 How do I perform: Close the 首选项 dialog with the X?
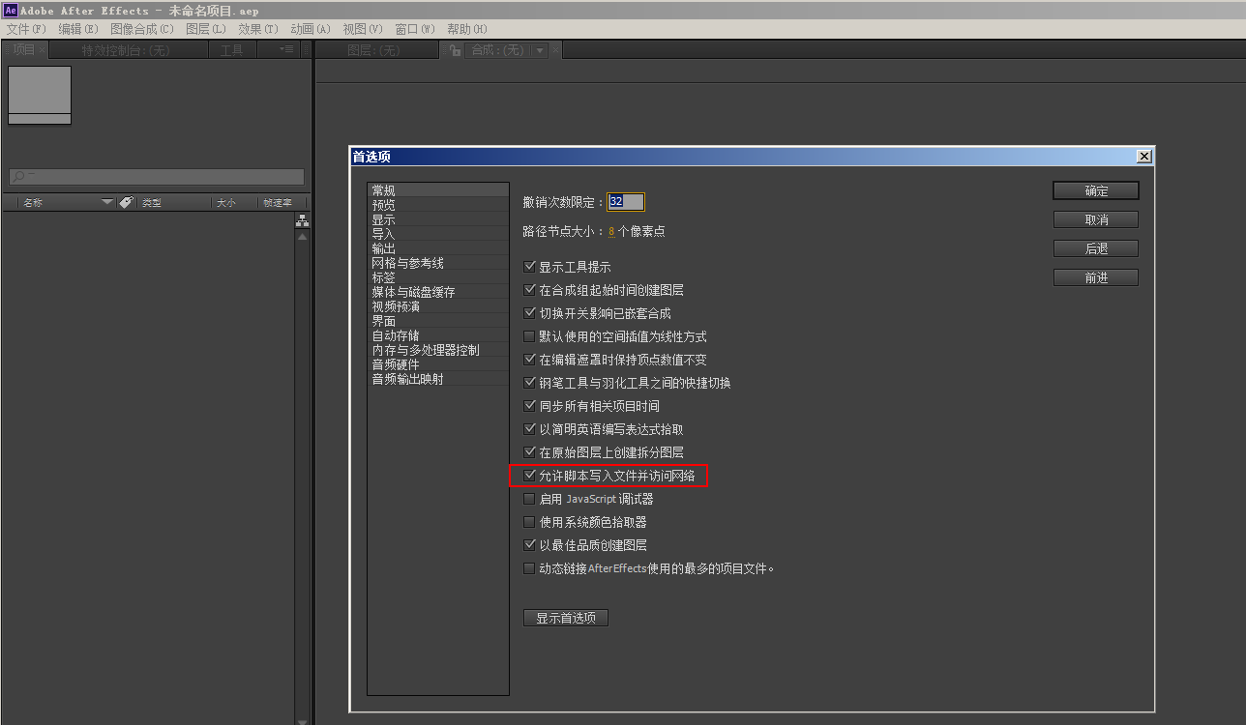point(1144,157)
